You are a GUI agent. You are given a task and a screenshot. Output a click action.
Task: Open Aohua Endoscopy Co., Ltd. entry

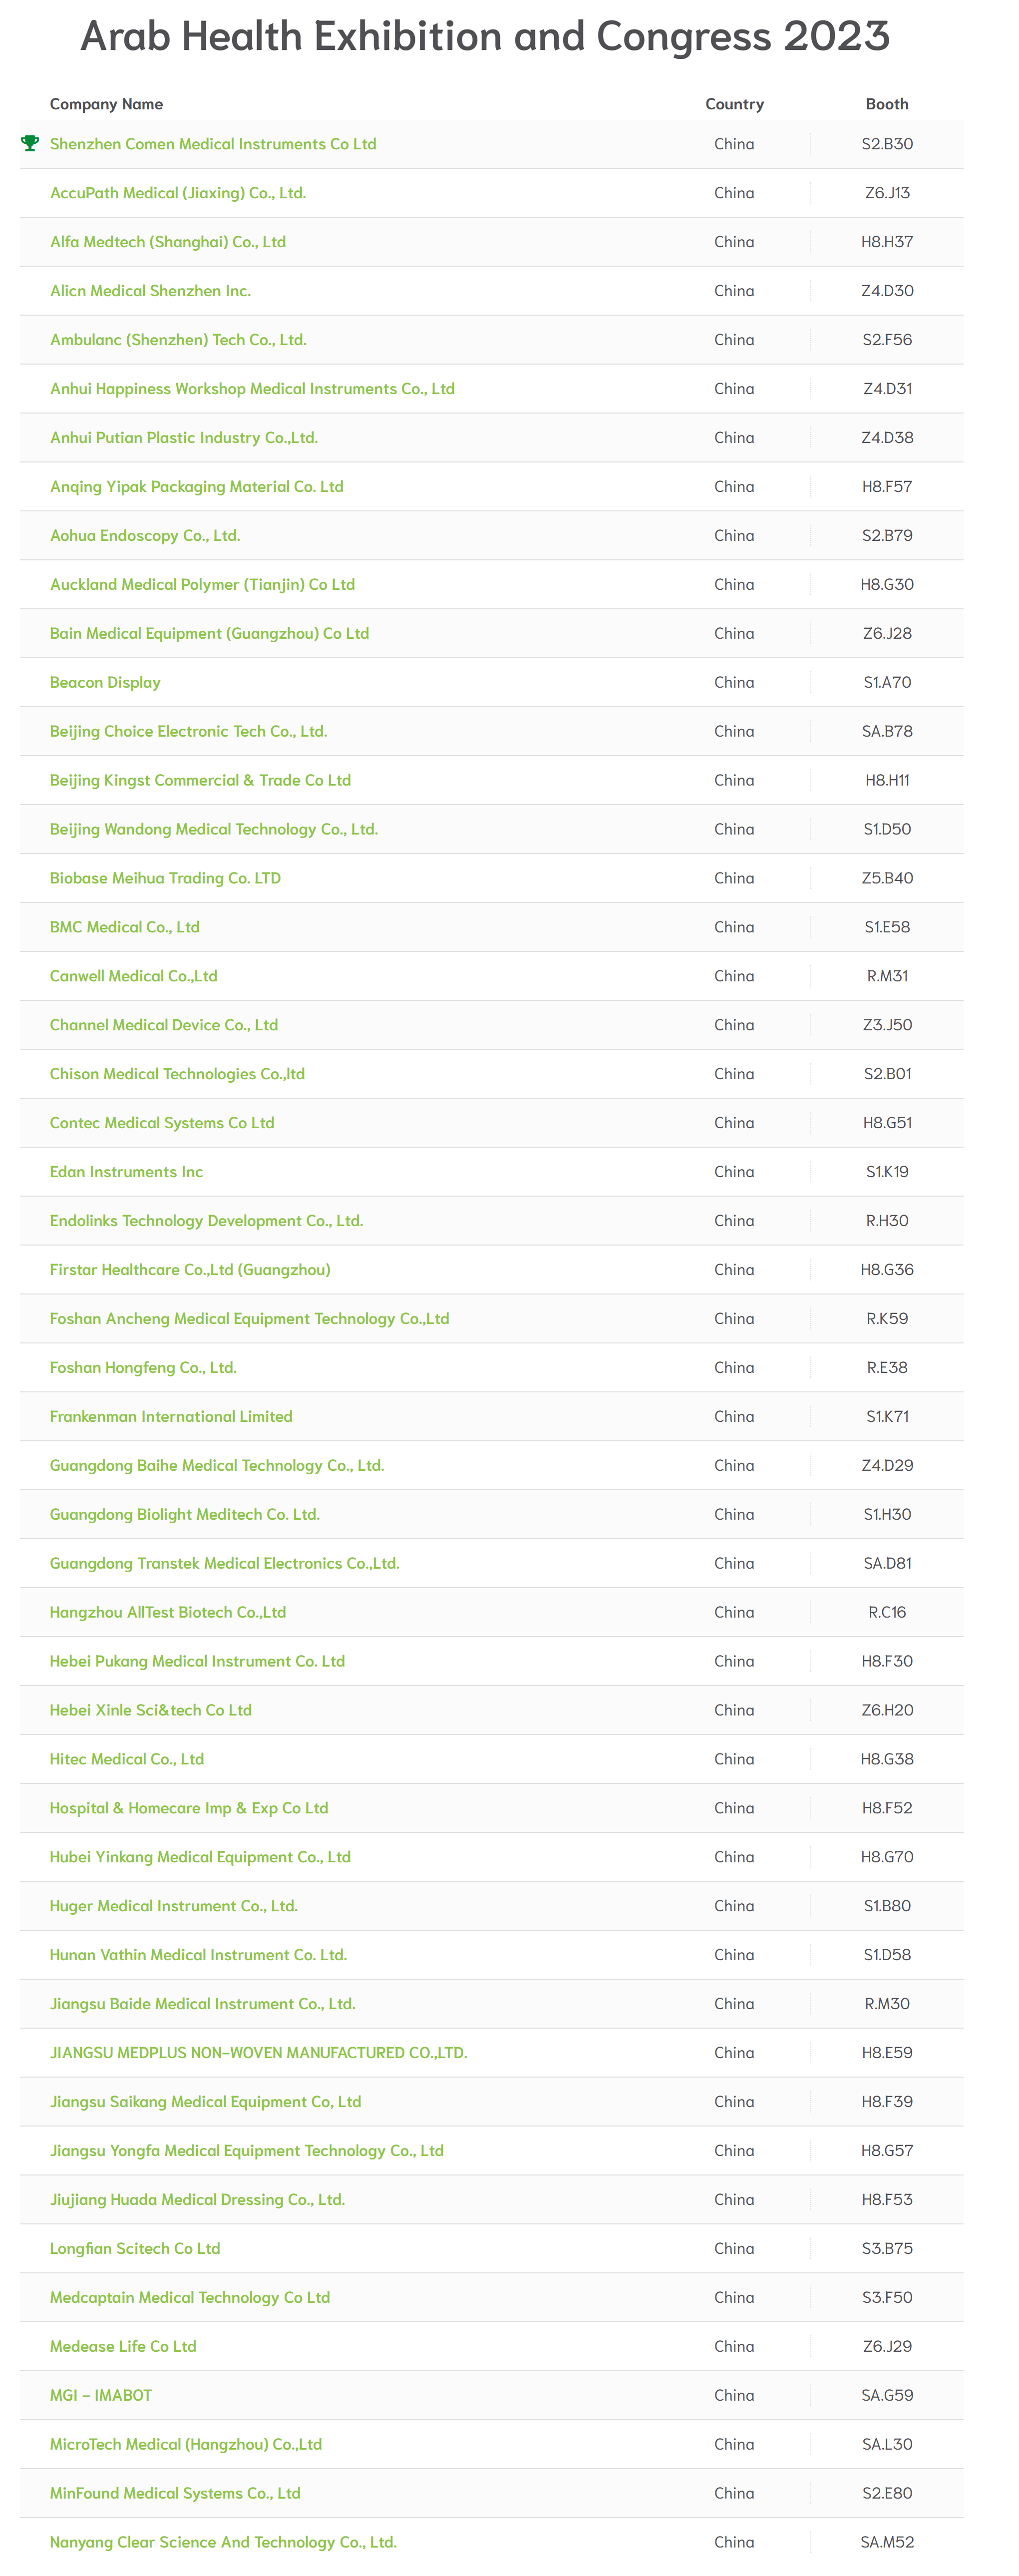click(x=145, y=536)
